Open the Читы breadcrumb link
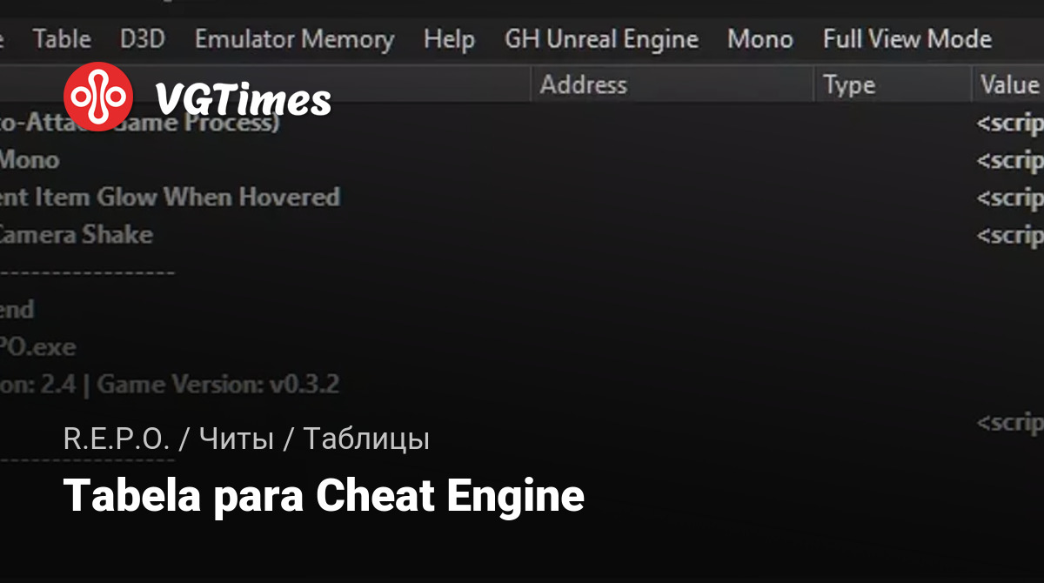The width and height of the screenshot is (1044, 583). tap(237, 439)
